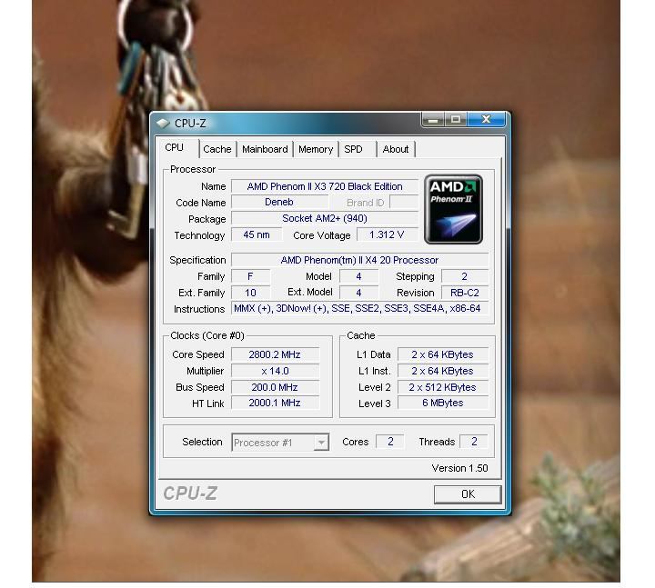Click the Family value F
Viewport: 655px width, 588px height.
[x=251, y=276]
